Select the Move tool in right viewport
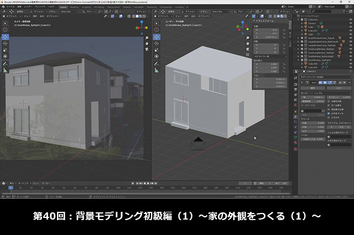The height and width of the screenshot is (235, 354). coord(157,37)
